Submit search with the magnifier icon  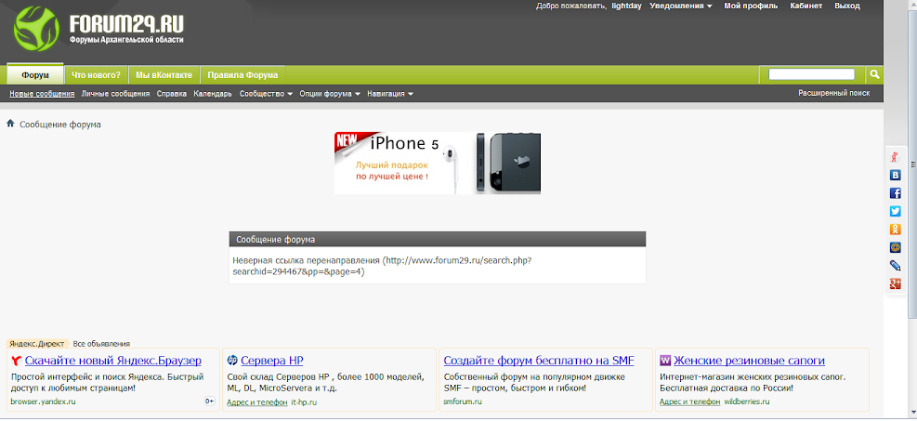pyautogui.click(x=874, y=74)
